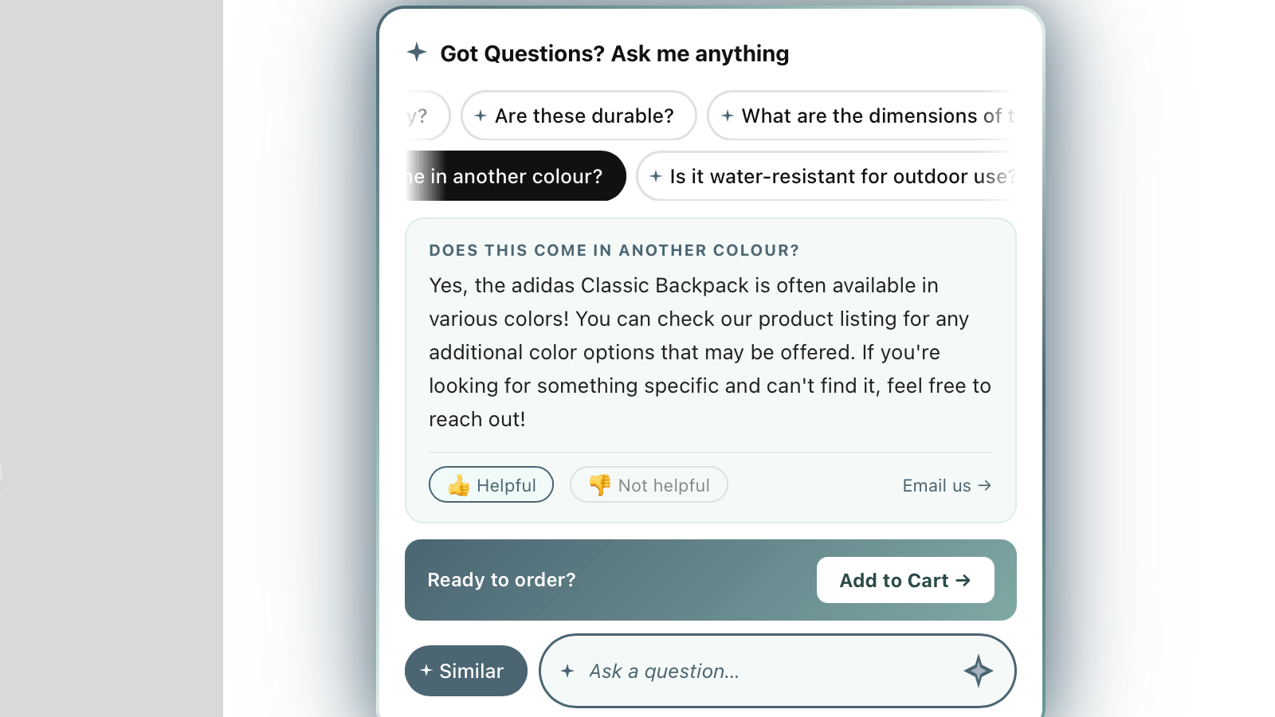
Task: Focus the Ask a question input field
Action: coord(777,671)
